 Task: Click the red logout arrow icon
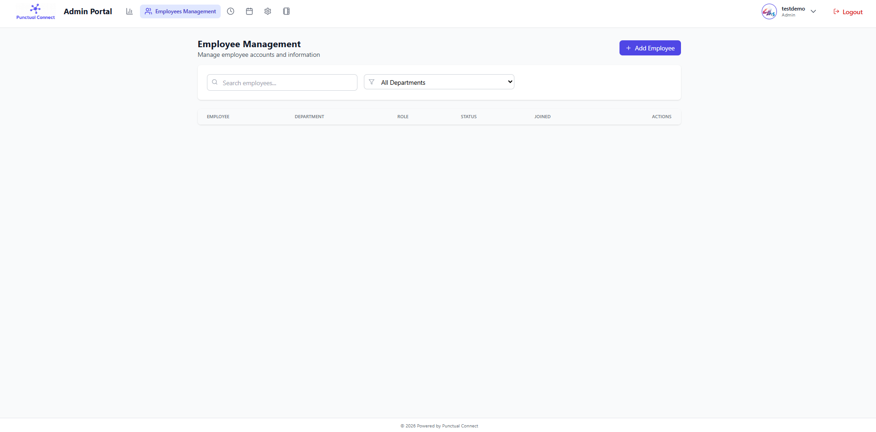pyautogui.click(x=836, y=12)
